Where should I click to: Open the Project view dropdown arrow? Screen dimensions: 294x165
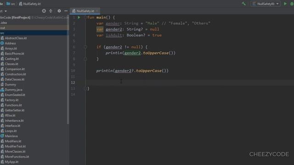[x=6, y=11]
